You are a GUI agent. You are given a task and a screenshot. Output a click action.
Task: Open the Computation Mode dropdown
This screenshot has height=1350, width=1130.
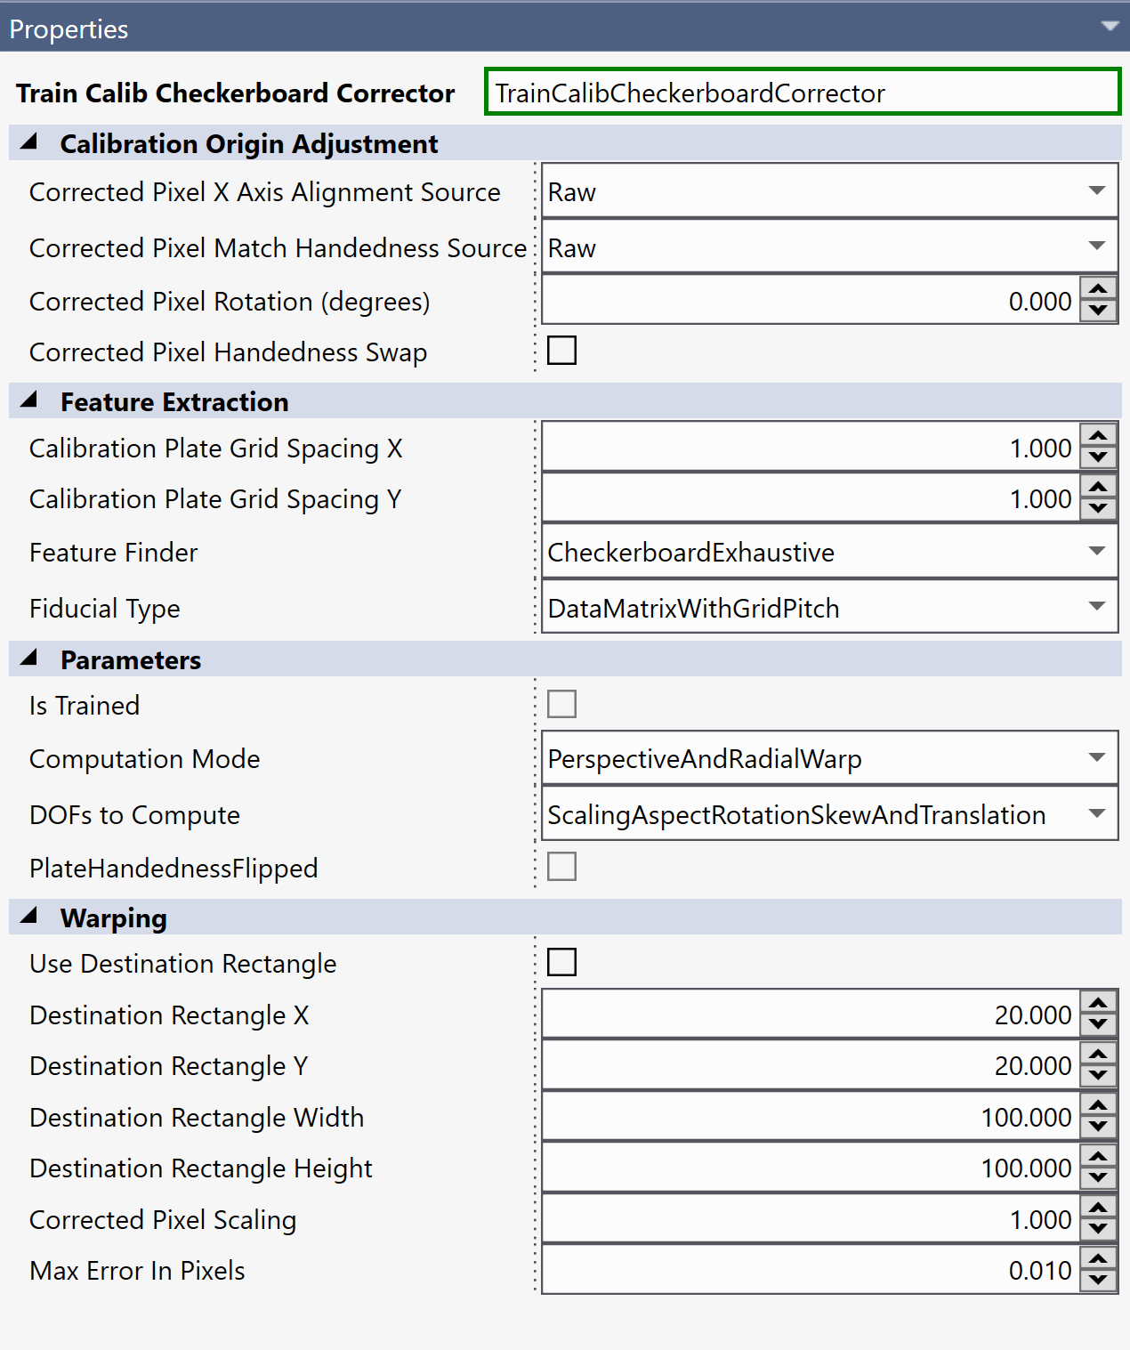click(x=1096, y=758)
